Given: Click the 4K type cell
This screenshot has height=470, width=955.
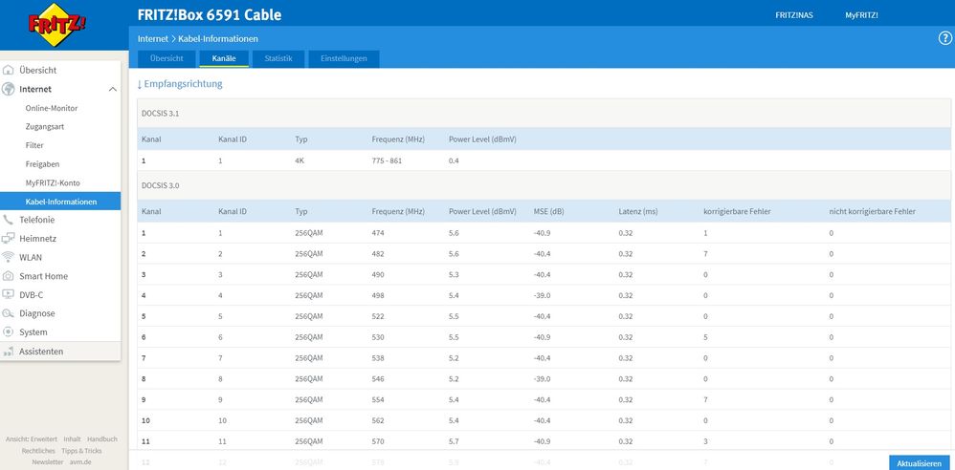Looking at the screenshot, I should pyautogui.click(x=300, y=161).
